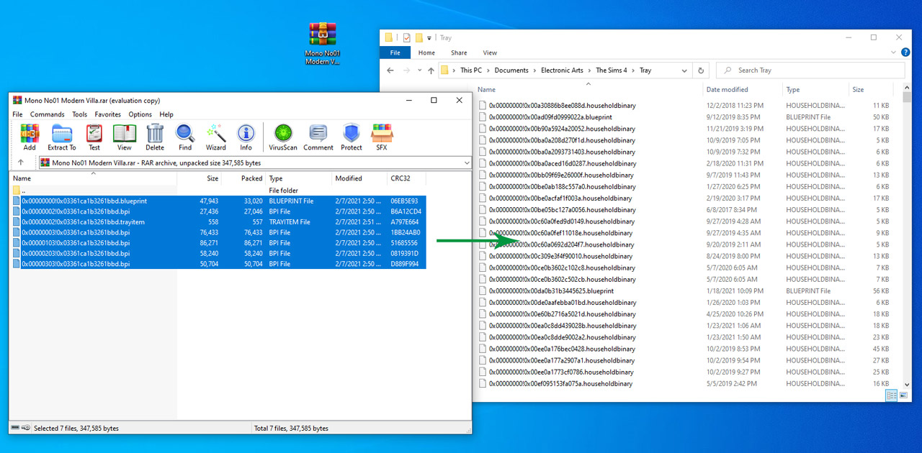Switch Explorer to large icons view

pos(903,395)
